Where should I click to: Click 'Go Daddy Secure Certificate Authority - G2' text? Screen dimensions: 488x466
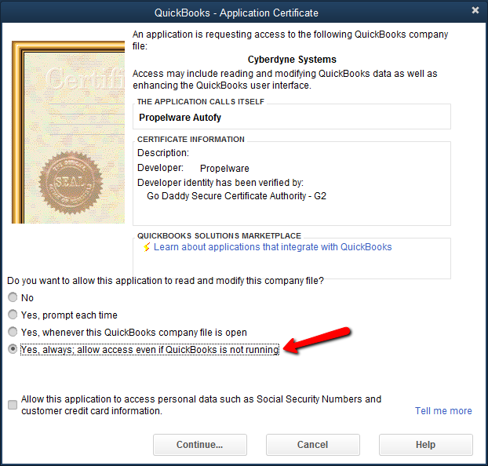coord(236,196)
